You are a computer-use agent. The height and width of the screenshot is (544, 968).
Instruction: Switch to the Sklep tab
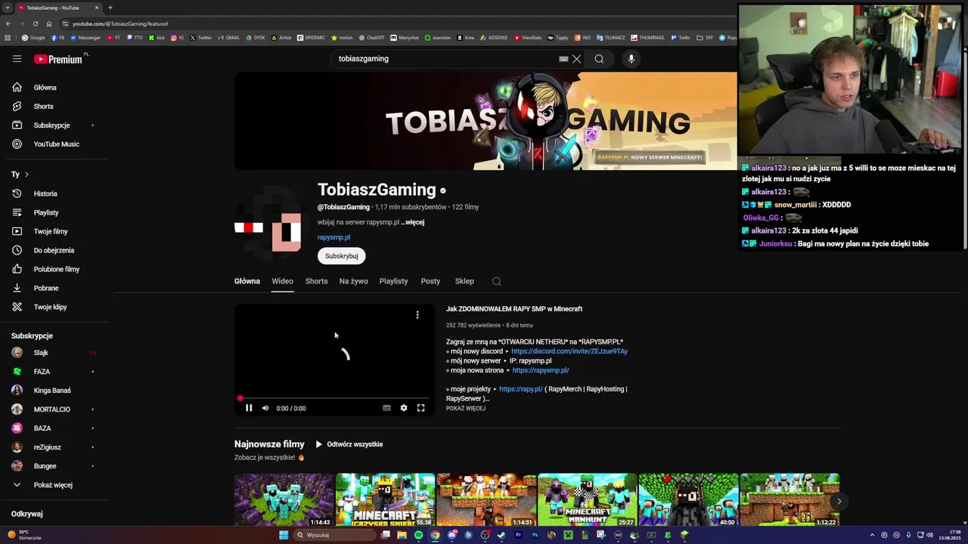464,281
